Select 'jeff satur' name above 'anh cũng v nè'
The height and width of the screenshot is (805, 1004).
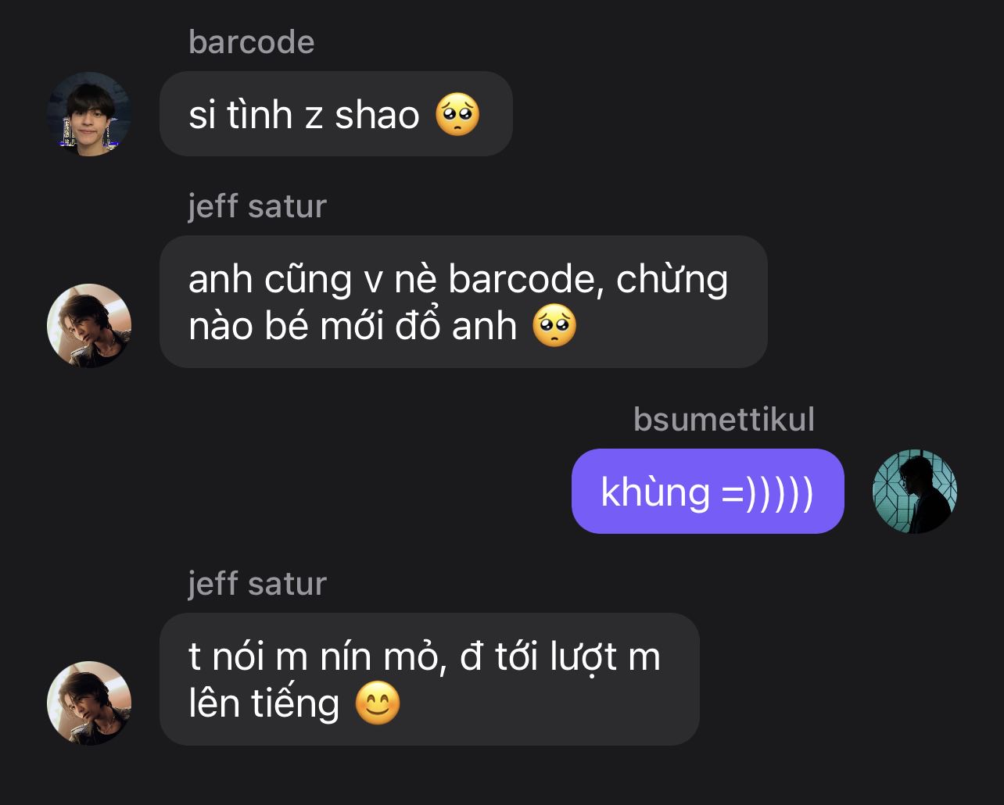click(257, 206)
